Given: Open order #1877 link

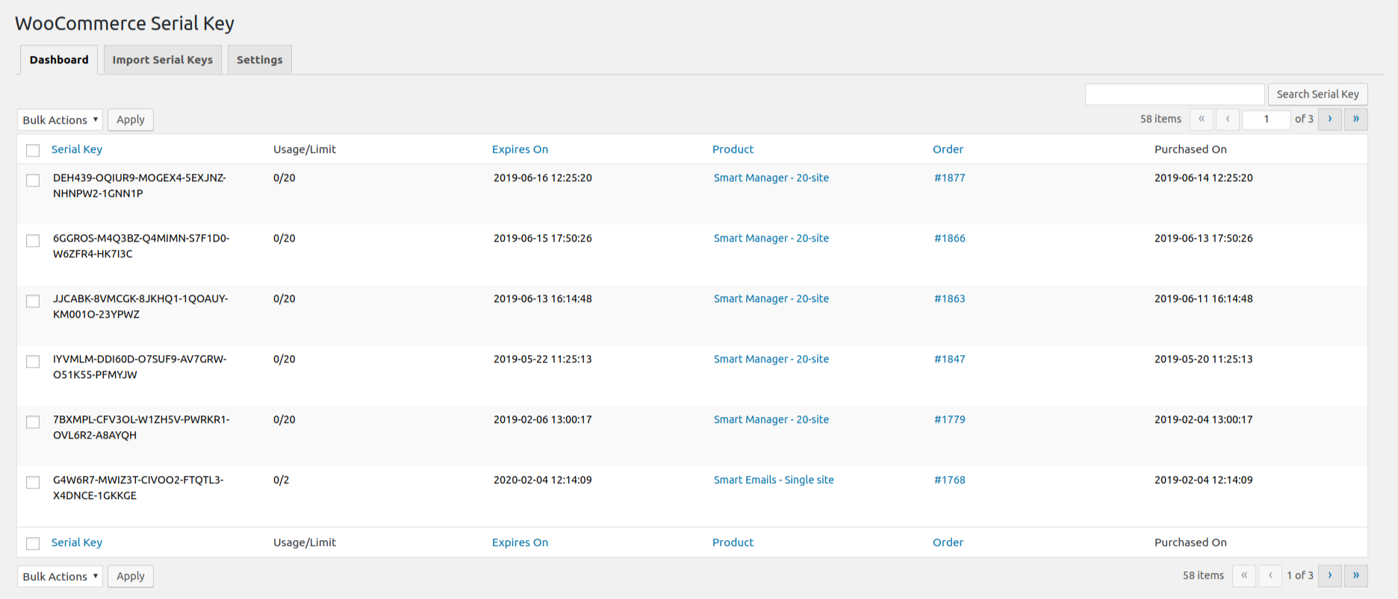Looking at the screenshot, I should pyautogui.click(x=949, y=178).
